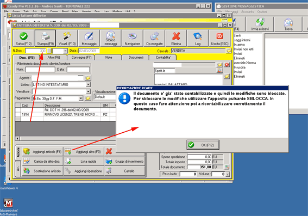
Task: Select the vertical Azioni side tab
Action: tap(18, 153)
